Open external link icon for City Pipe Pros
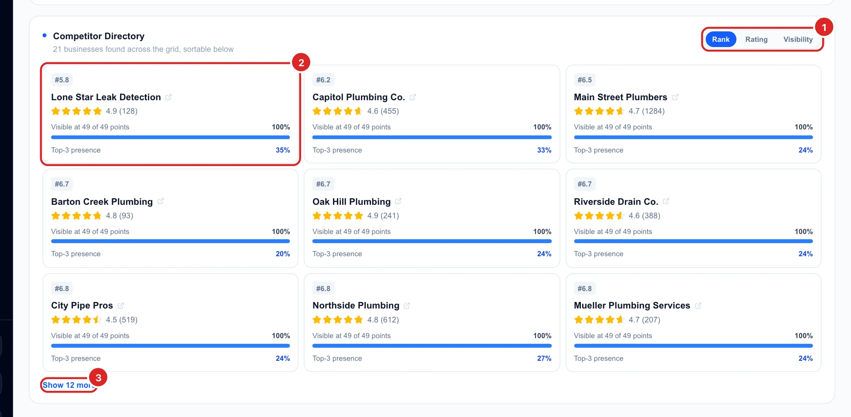The height and width of the screenshot is (417, 851). (121, 305)
